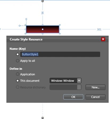This screenshot has width=110, height=119.
Task: Click the 95 top margin value
Action: click(x=43, y=13)
